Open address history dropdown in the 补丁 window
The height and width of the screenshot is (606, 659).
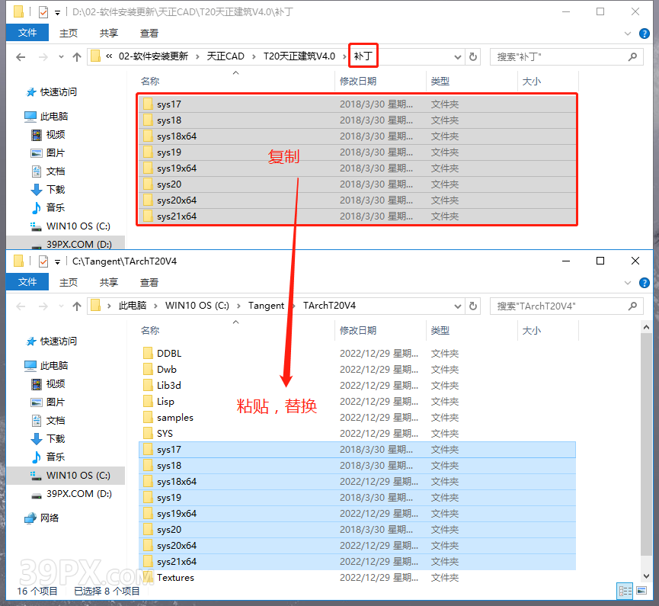458,56
